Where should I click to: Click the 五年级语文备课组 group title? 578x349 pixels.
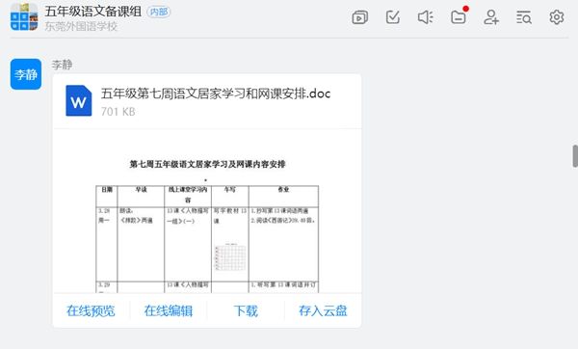pyautogui.click(x=93, y=12)
